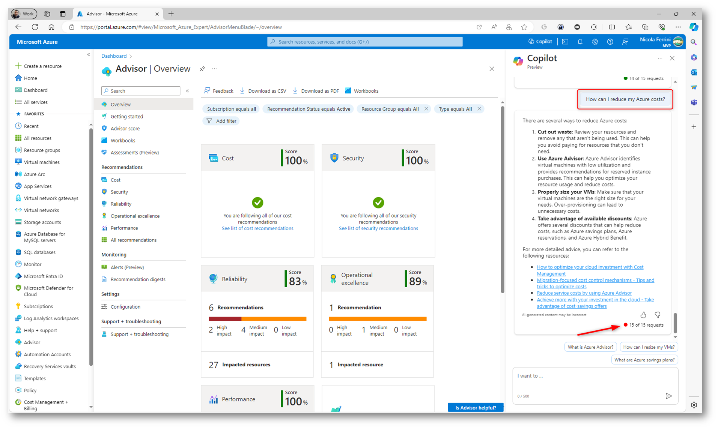Click the Copilot conversation scrollbar
This screenshot has height=429, width=718.
coord(675,322)
